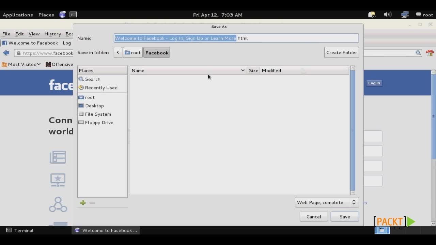Open the Applications menu
436x245 pixels.
[x=18, y=15]
